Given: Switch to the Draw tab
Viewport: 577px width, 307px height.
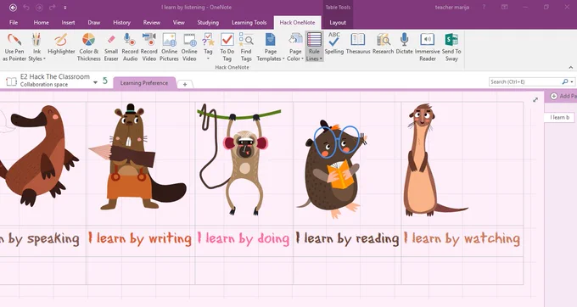Looking at the screenshot, I should [x=94, y=22].
